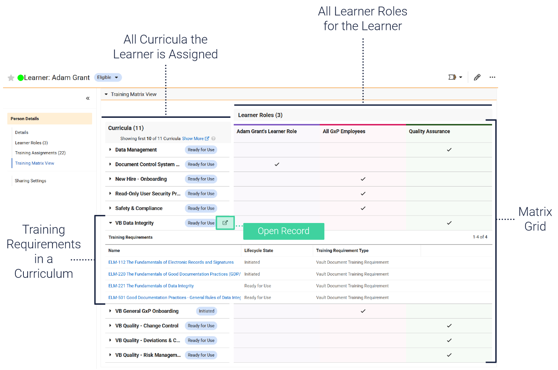This screenshot has height=370, width=558.
Task: Expand the Data Management curriculum
Action: [110, 150]
